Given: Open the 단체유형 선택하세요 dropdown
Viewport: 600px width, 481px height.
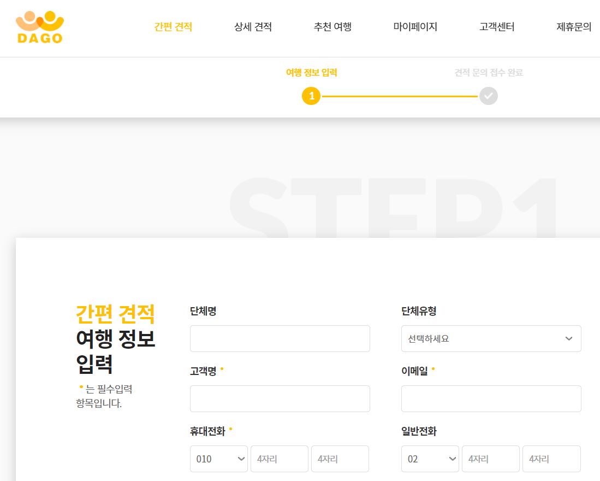Looking at the screenshot, I should [x=491, y=338].
